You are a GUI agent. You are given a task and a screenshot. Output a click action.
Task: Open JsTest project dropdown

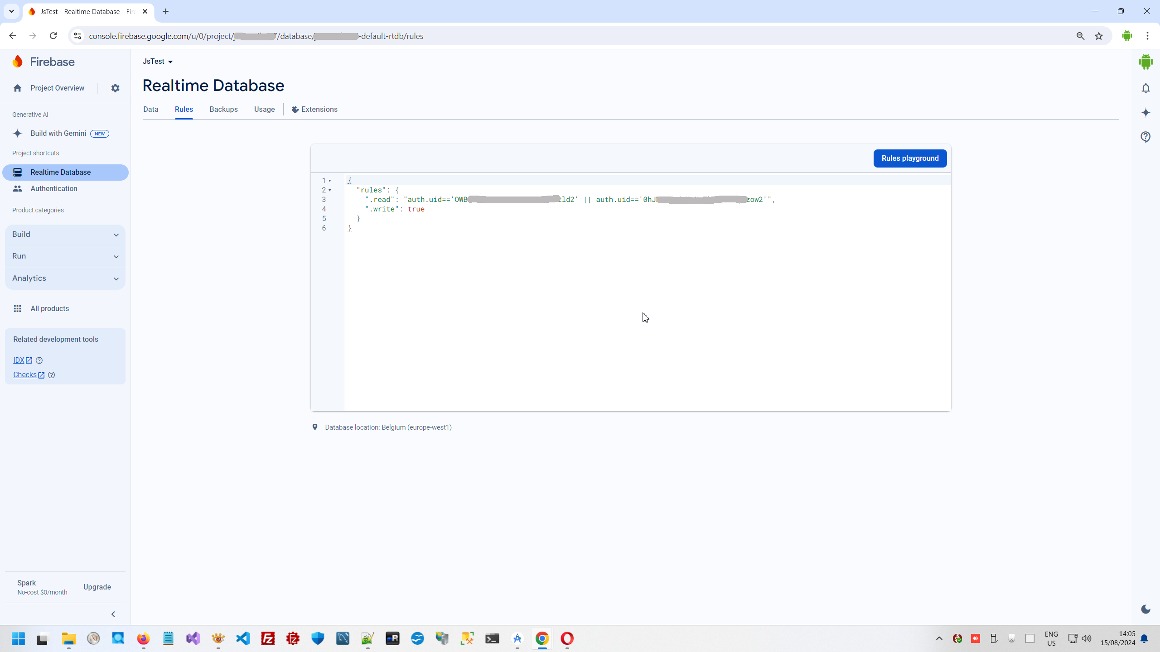(x=158, y=62)
